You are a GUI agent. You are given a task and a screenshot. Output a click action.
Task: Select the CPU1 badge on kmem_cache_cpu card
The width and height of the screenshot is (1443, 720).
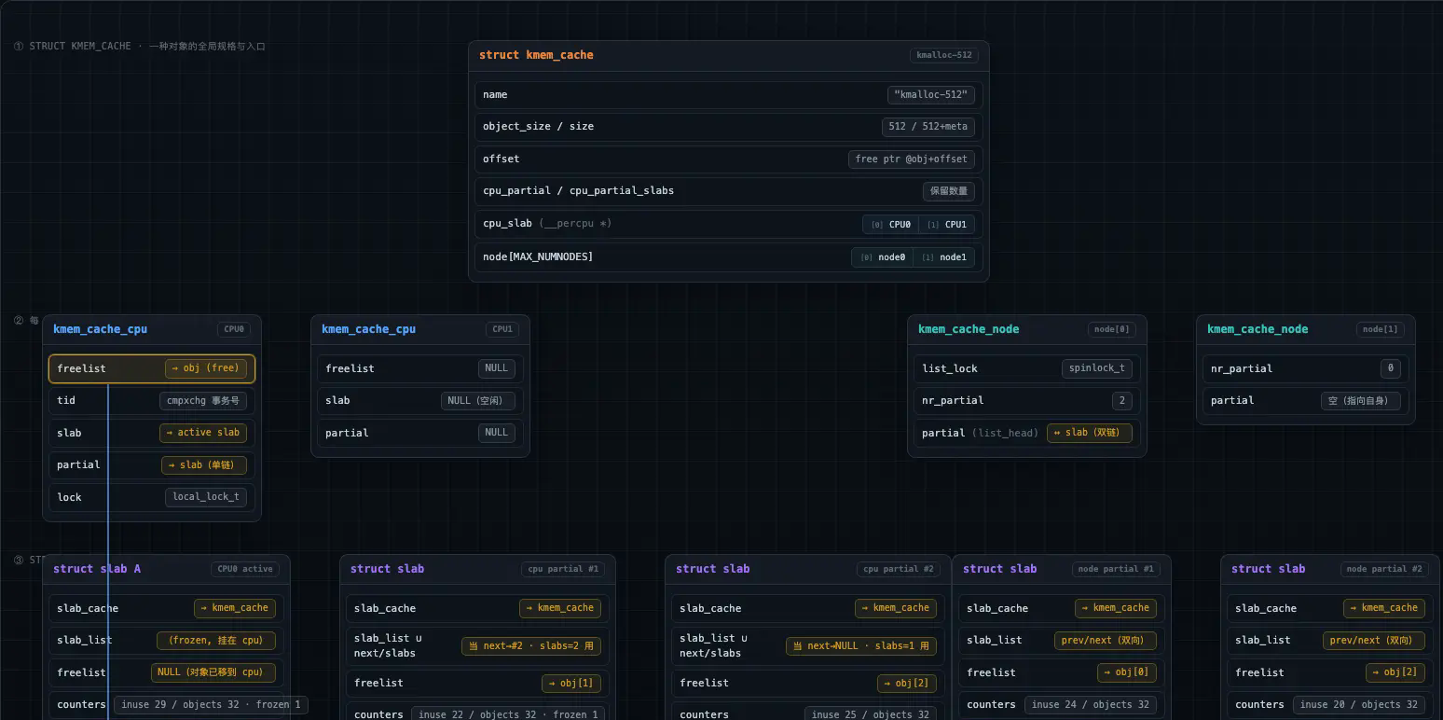coord(502,329)
